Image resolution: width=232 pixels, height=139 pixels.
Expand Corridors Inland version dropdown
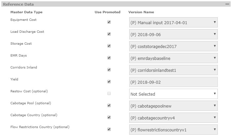click(173, 70)
